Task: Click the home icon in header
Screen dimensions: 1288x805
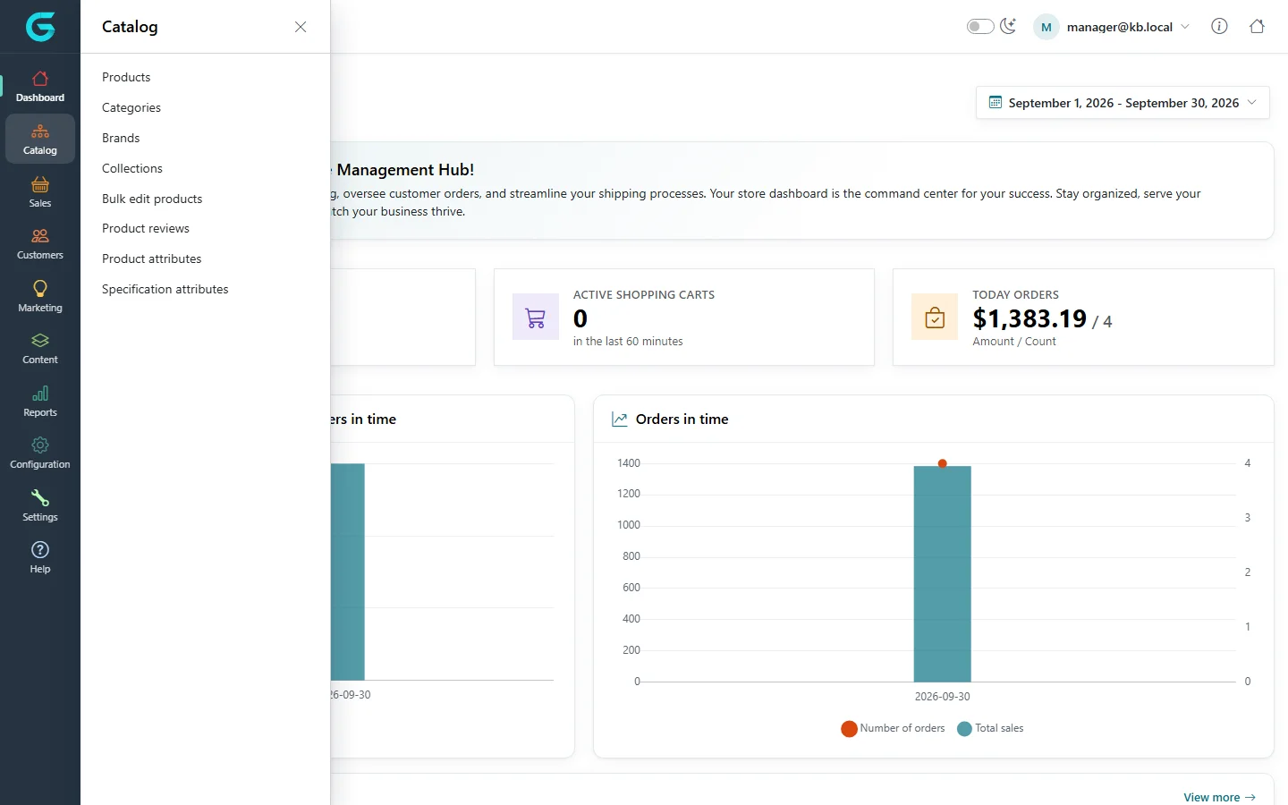Action: point(1257,26)
